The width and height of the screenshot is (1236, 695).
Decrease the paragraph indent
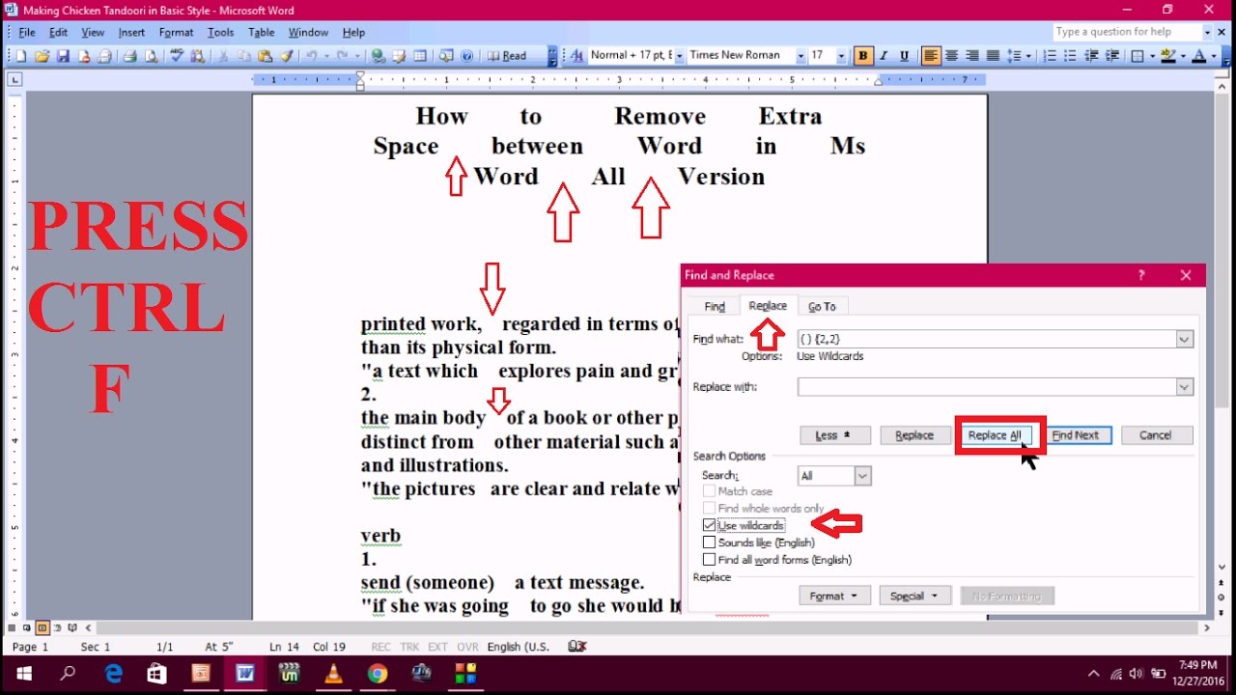tap(1091, 56)
